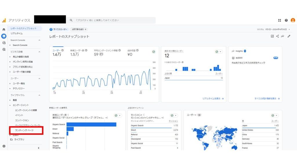Image resolution: width=297 pixels, height=167 pixels.
Task: Click help icon next to 平均エンゲージメント時間
Action: (x=119, y=50)
